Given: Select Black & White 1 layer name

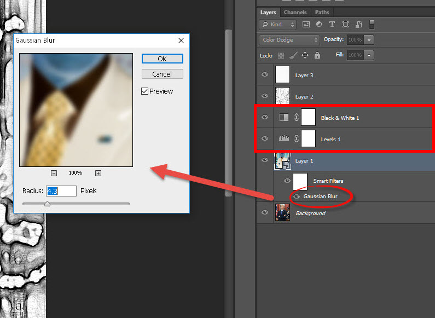Looking at the screenshot, I should pos(340,118).
